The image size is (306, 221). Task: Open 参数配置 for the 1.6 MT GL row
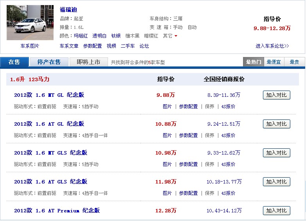pyautogui.click(x=188, y=107)
